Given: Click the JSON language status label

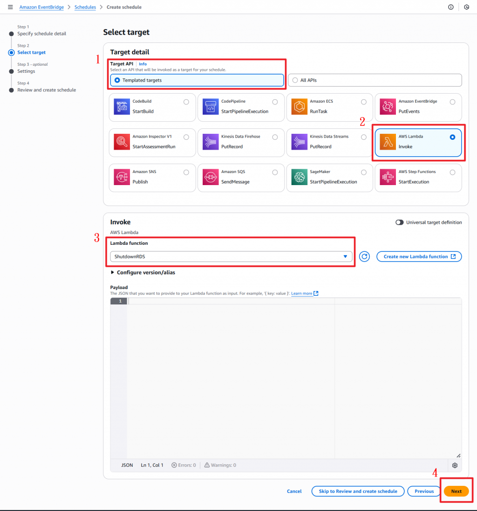Looking at the screenshot, I should click(127, 465).
